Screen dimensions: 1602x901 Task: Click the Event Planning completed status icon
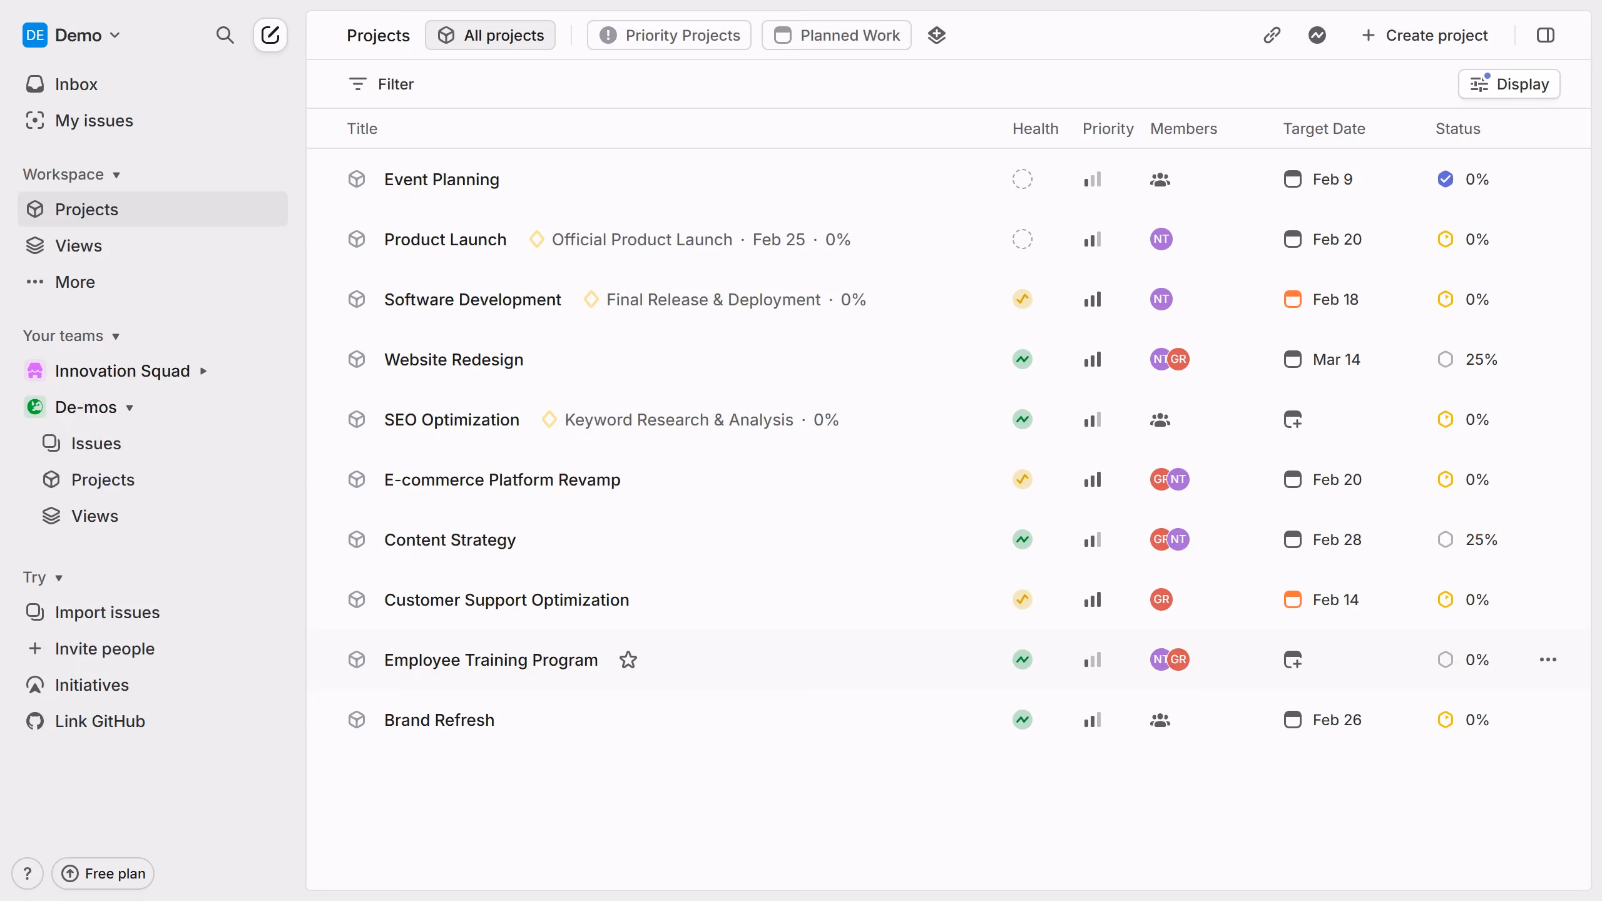(1446, 179)
